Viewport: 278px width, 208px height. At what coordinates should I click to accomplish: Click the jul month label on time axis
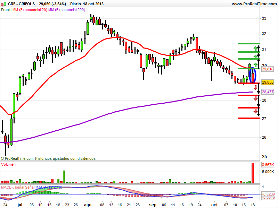tap(20, 205)
